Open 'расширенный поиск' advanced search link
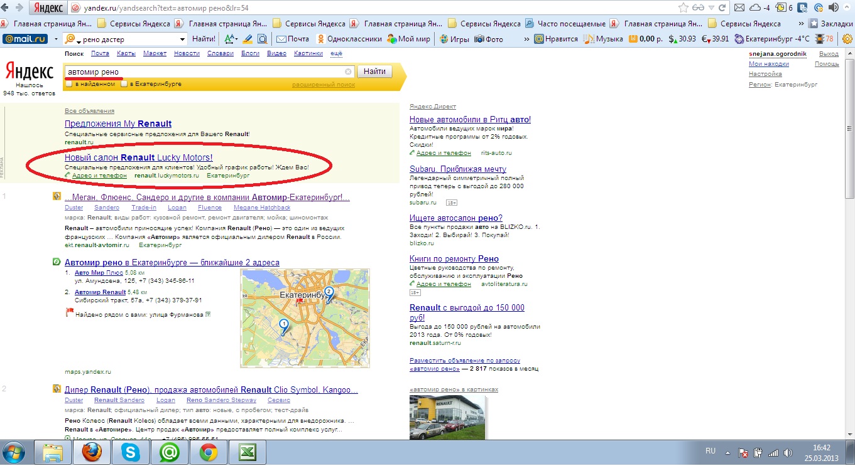This screenshot has width=855, height=466. [x=323, y=84]
